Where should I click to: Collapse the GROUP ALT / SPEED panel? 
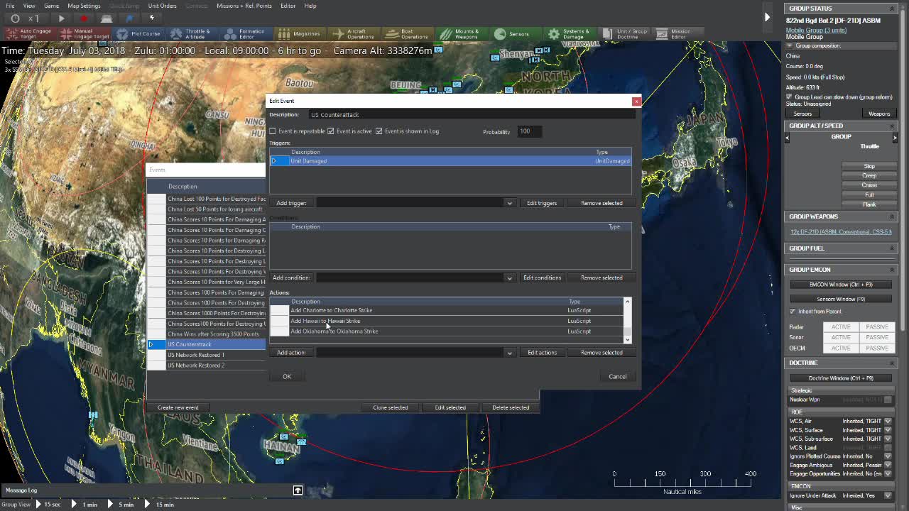click(893, 126)
